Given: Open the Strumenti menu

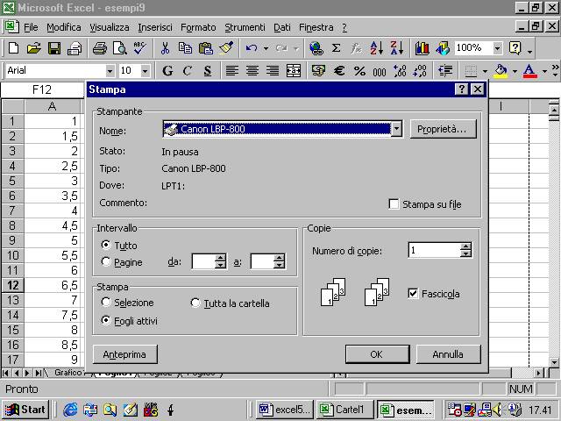Looking at the screenshot, I should pos(245,27).
